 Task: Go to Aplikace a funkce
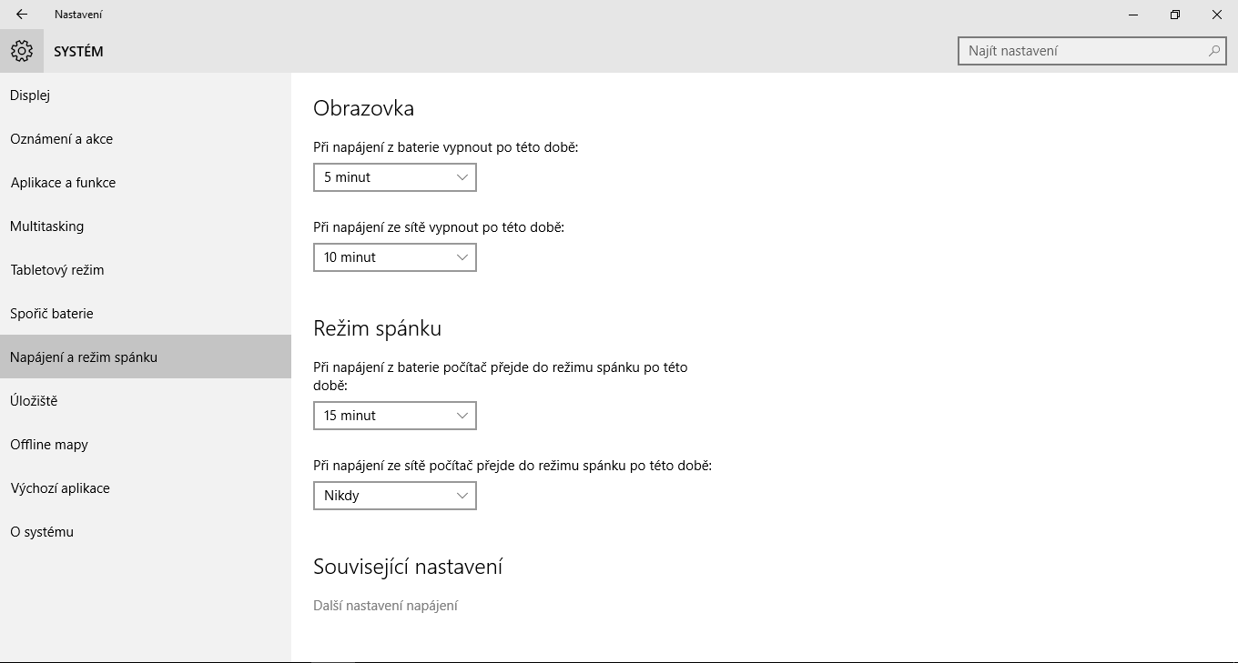coord(64,183)
